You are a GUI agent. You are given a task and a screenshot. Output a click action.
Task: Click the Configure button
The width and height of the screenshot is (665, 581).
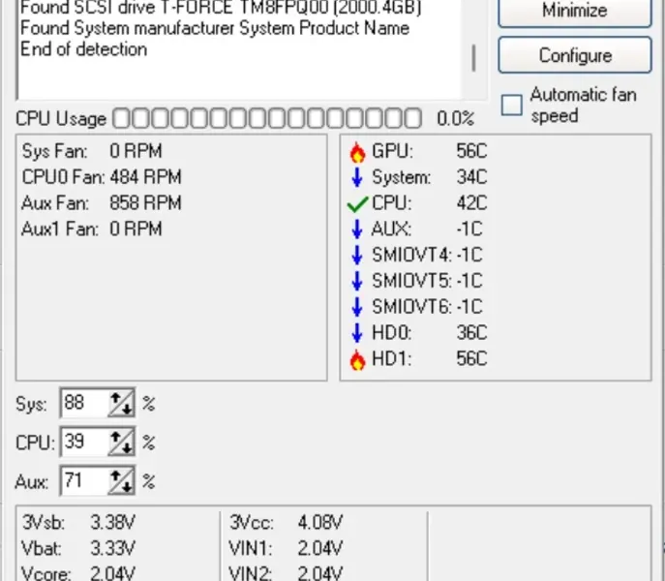[x=575, y=55]
